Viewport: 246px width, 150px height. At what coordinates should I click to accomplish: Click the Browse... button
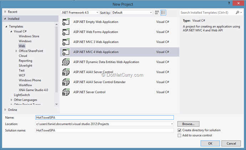[x=189, y=124]
